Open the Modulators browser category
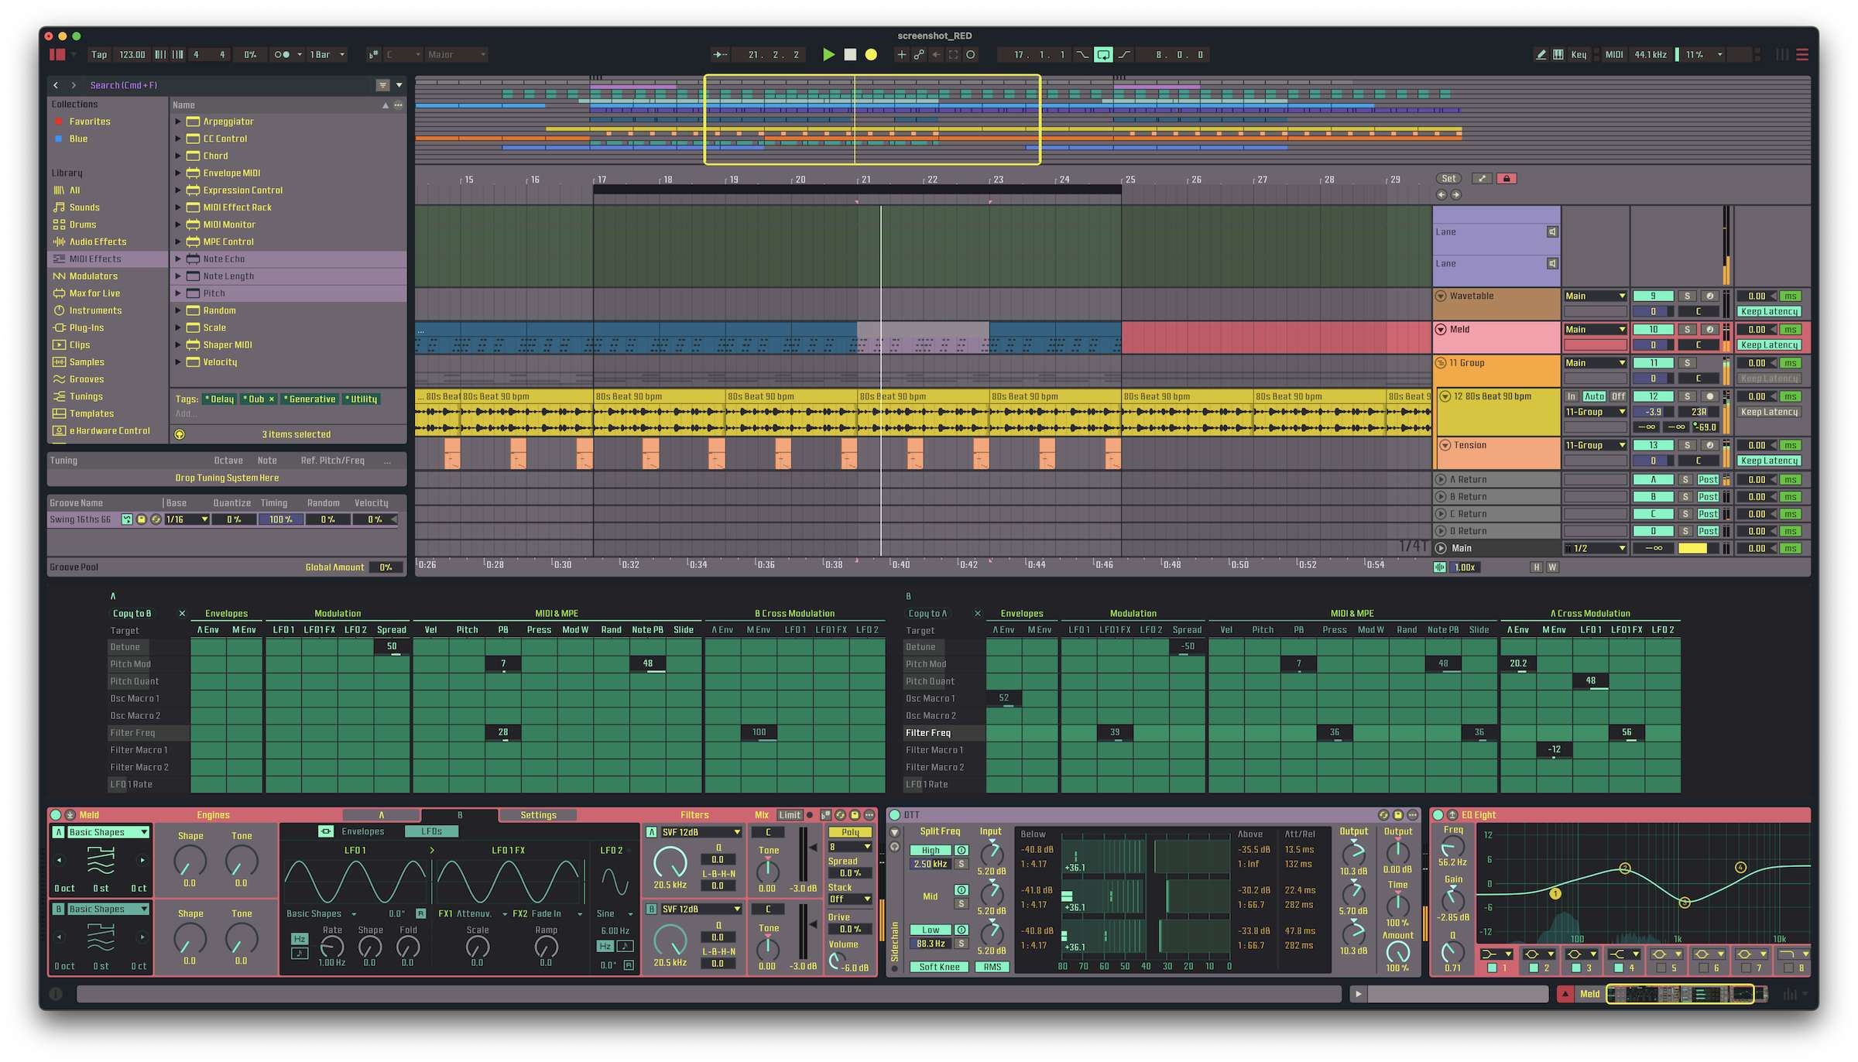This screenshot has width=1858, height=1062. tap(93, 276)
